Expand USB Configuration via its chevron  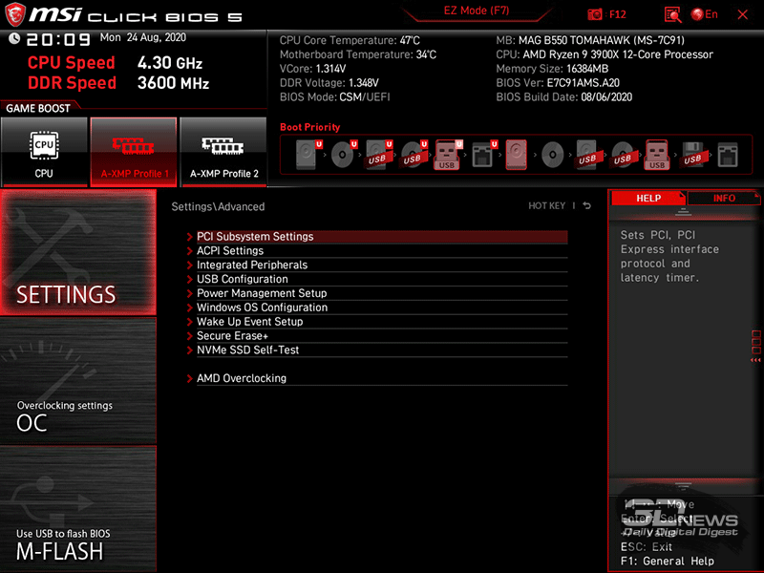(x=189, y=279)
